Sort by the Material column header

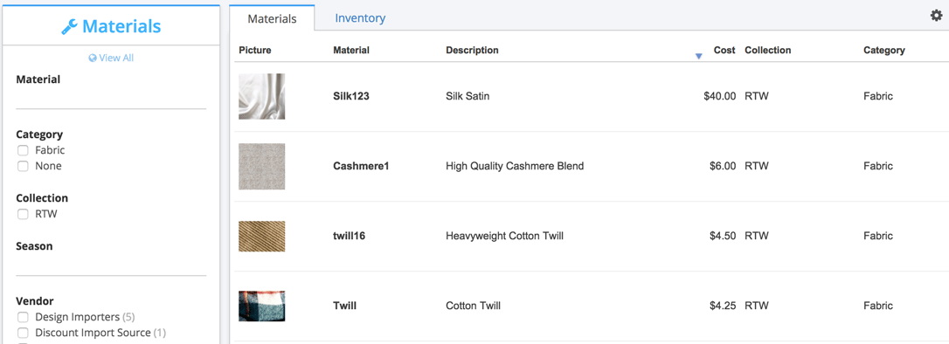click(x=351, y=50)
